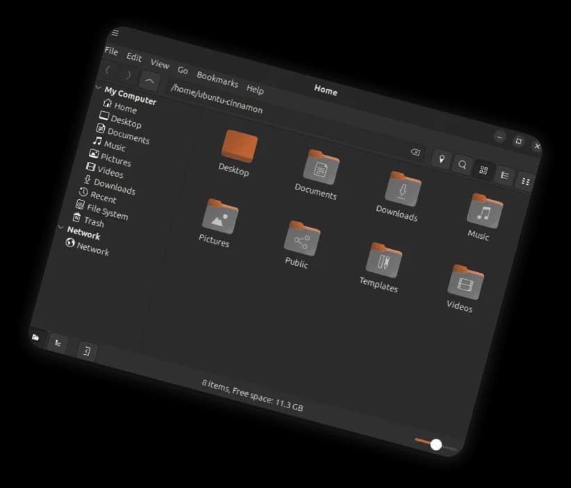This screenshot has width=571, height=488.
Task: Open the search bar in Nemo
Action: coord(462,165)
